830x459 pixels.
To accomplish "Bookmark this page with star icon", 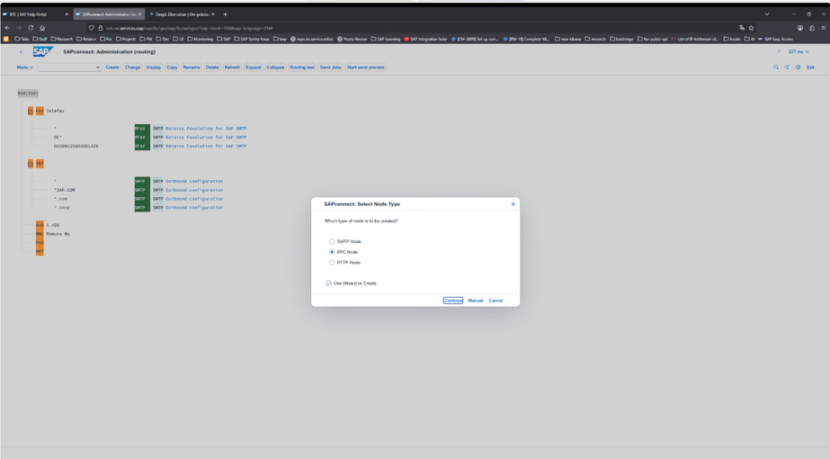I will point(751,28).
